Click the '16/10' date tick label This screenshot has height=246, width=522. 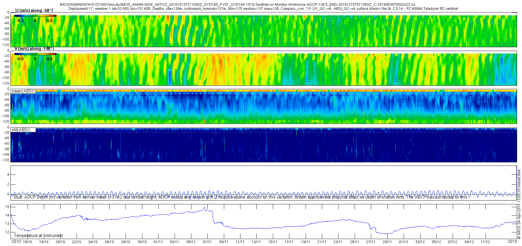(28, 242)
